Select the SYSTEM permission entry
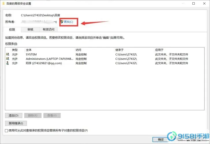 coord(105,54)
